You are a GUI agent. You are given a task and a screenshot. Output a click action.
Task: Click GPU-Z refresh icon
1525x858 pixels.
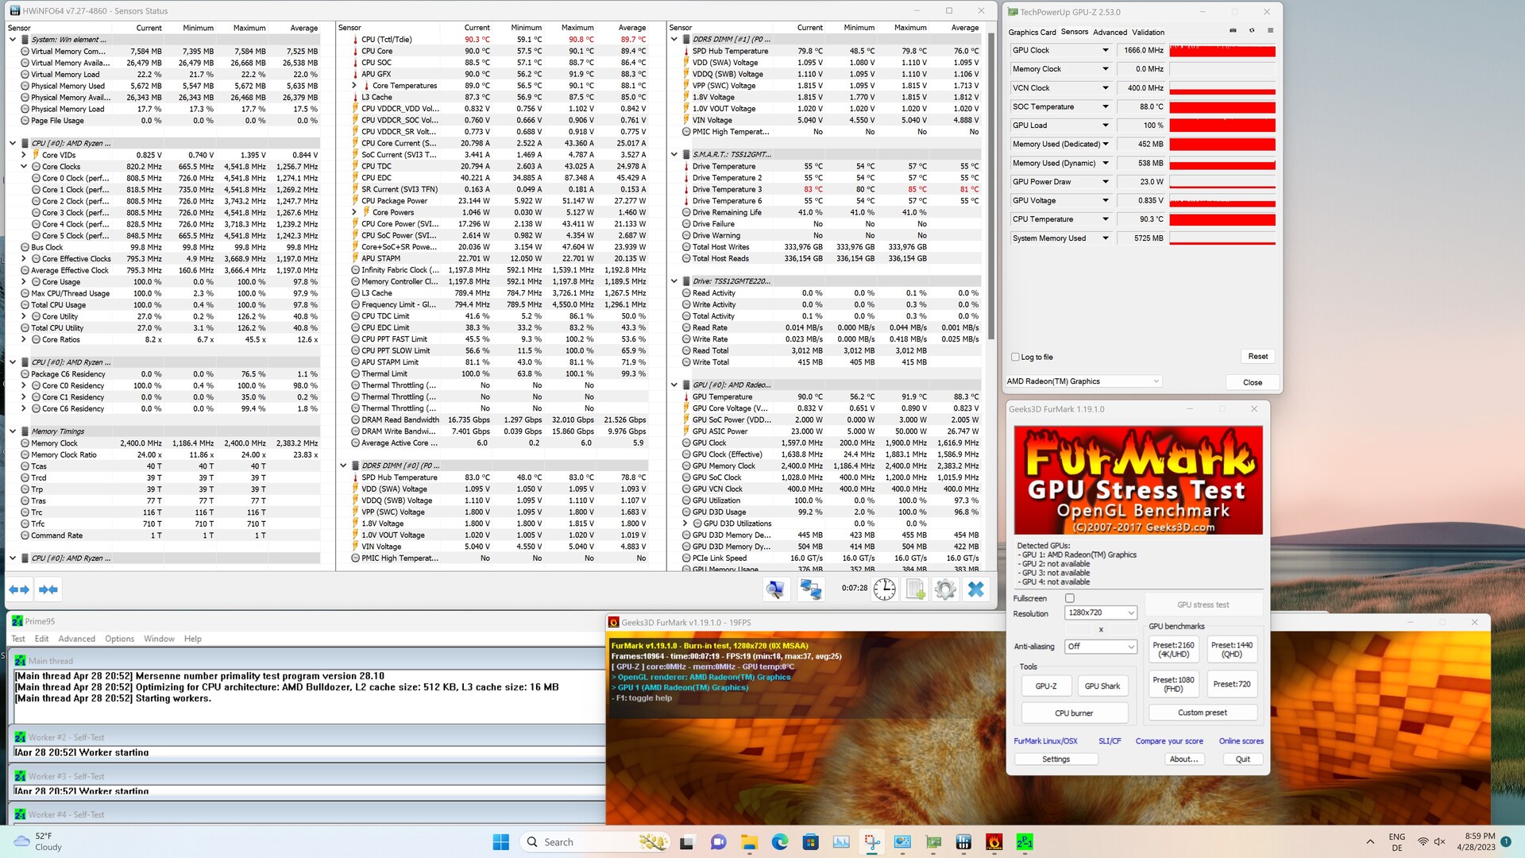[1252, 31]
